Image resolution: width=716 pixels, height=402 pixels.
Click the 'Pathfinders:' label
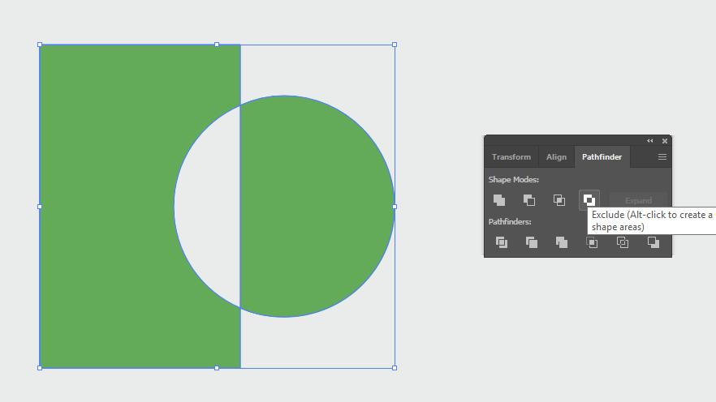[510, 222]
